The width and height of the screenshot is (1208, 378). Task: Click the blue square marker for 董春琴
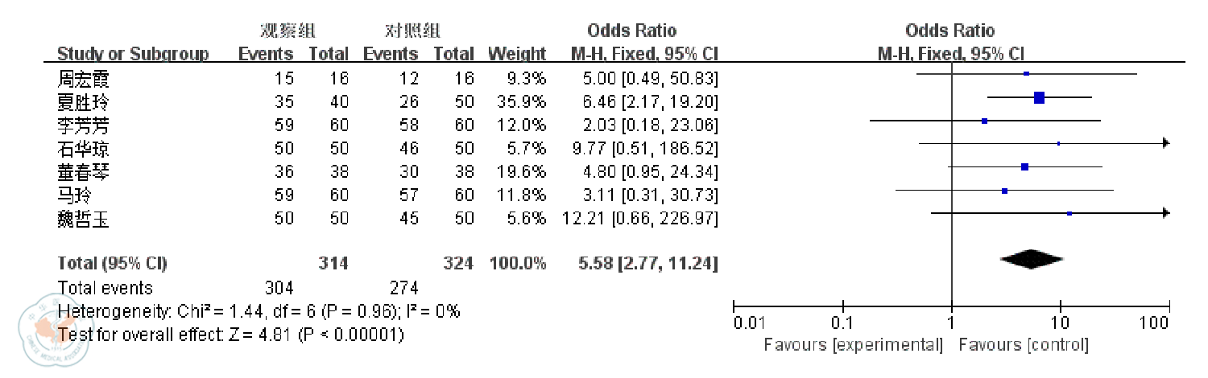[1024, 167]
